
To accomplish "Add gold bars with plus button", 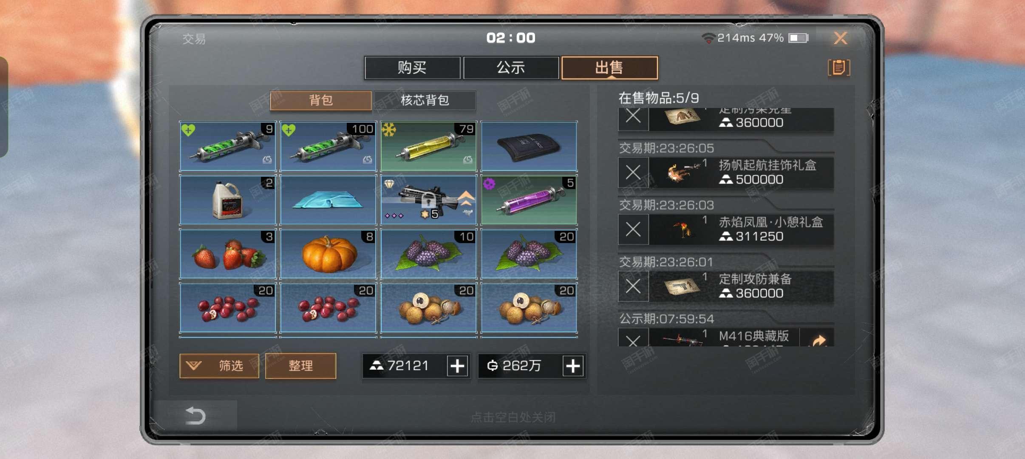I will tap(457, 366).
